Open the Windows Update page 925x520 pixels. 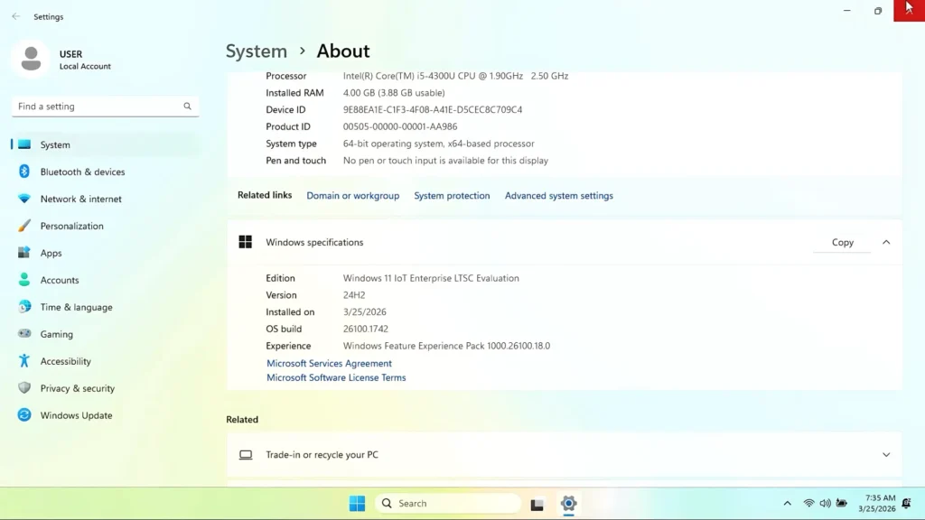105,415
